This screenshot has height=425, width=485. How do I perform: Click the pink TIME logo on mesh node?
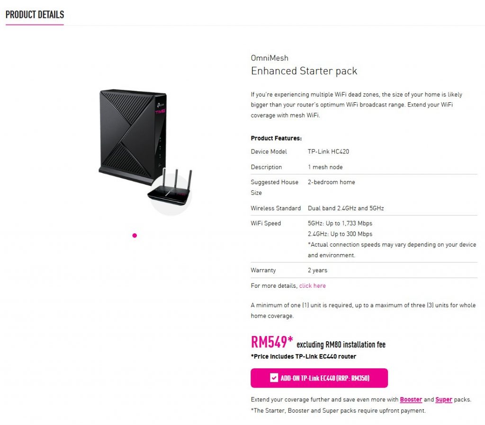160,111
